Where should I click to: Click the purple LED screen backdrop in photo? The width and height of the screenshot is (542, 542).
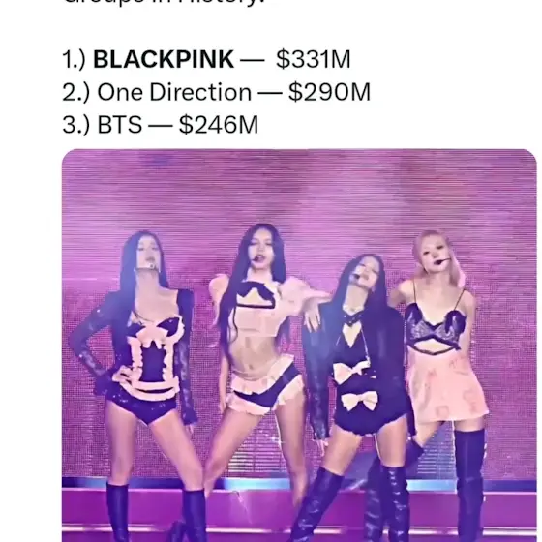click(299, 194)
